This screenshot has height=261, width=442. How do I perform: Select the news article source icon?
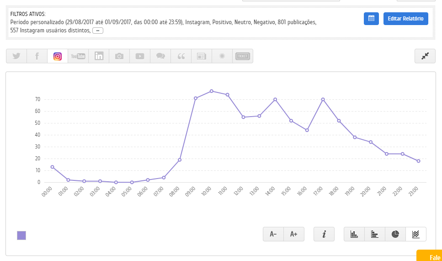202,56
